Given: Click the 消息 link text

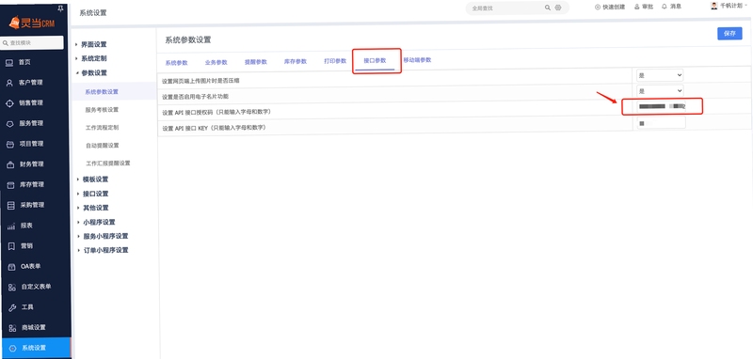Looking at the screenshot, I should pyautogui.click(x=676, y=7).
